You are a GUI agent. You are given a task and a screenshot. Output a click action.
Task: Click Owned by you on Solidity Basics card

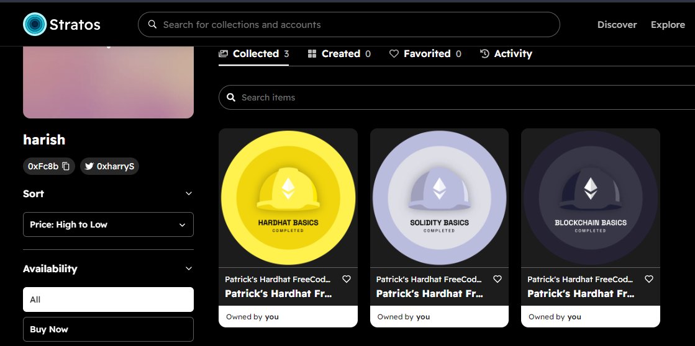pos(403,317)
